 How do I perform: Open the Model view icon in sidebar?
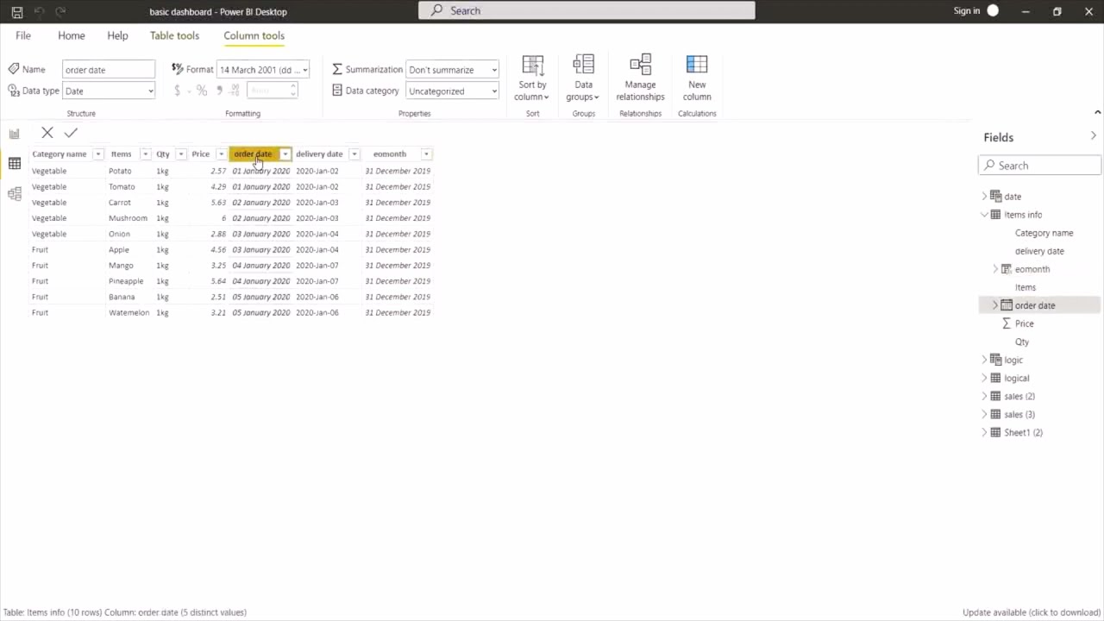coord(15,194)
